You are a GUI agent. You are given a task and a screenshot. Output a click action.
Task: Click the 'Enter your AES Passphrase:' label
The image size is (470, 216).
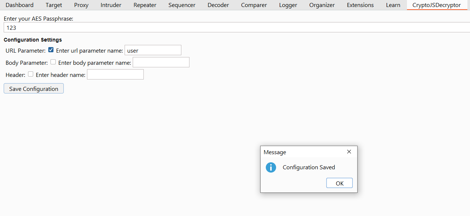[x=39, y=18]
